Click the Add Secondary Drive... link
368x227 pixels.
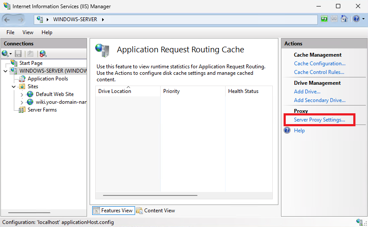click(320, 100)
